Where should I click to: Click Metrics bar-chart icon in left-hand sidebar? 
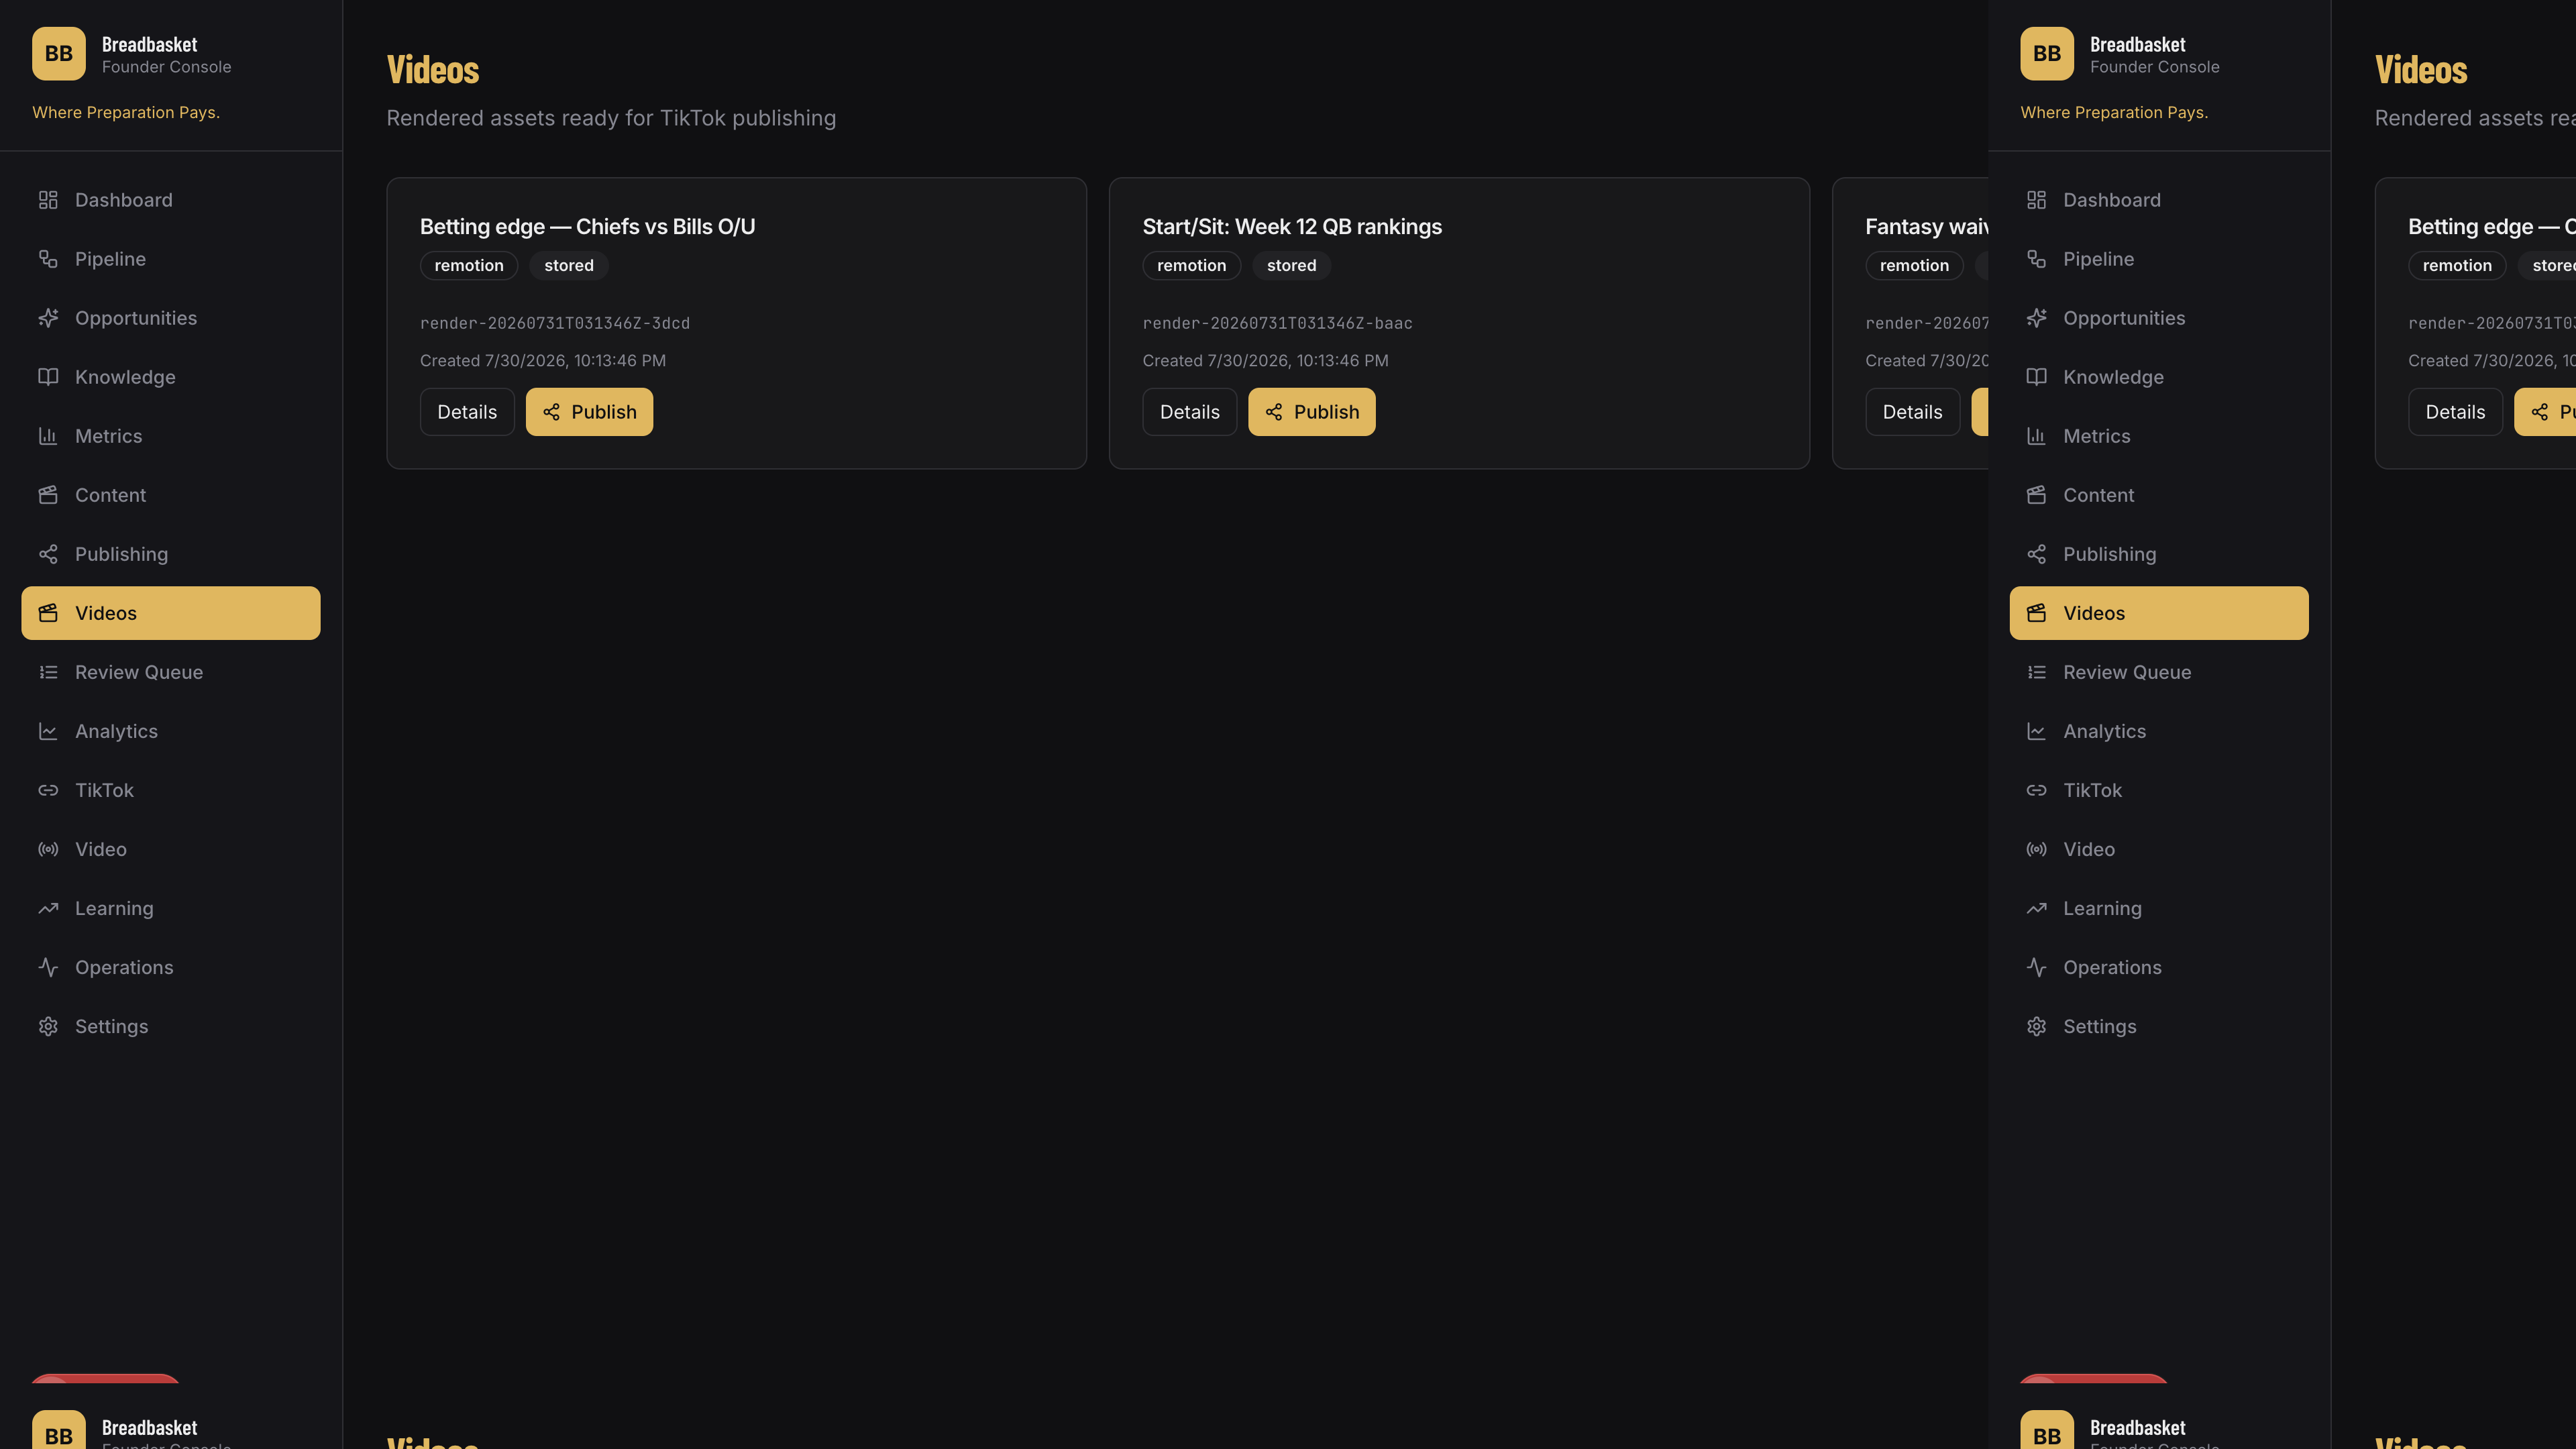click(x=48, y=436)
